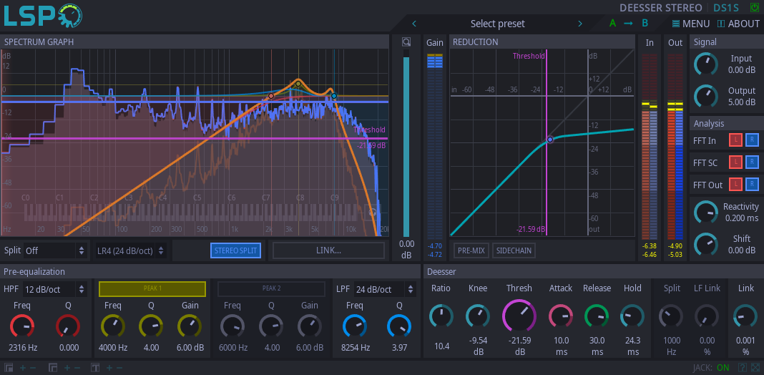Click next preset right arrow

(x=580, y=24)
